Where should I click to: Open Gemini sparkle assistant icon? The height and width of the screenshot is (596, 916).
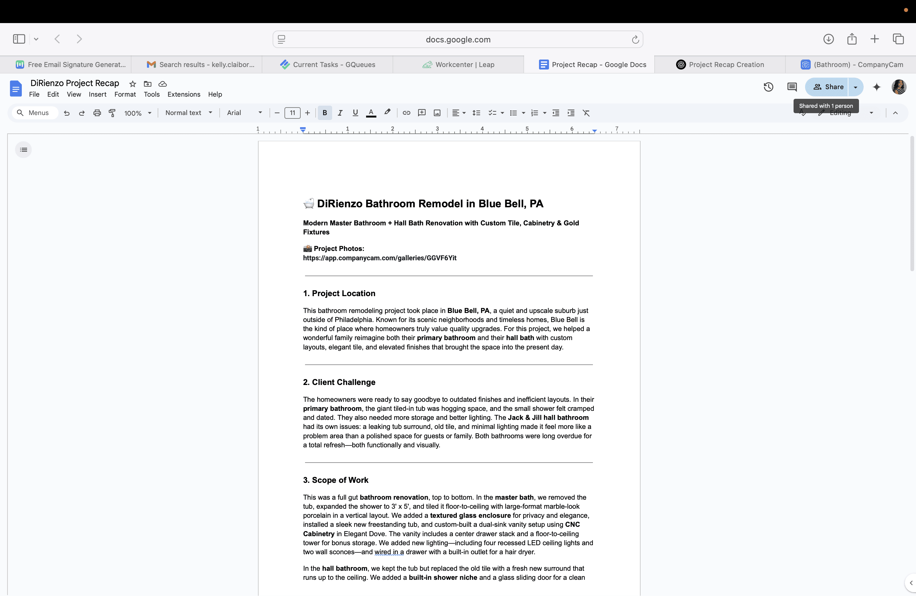tap(877, 87)
